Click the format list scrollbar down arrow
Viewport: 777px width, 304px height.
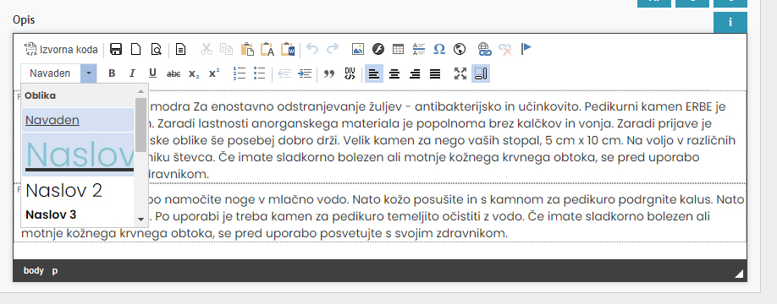(x=141, y=219)
